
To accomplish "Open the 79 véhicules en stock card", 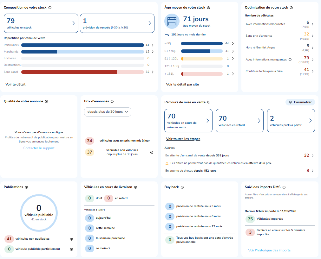I will 41,23.
